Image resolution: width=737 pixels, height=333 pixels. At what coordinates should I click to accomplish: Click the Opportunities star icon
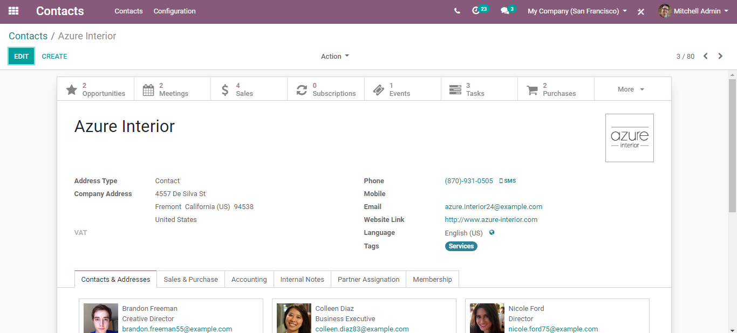coord(72,89)
